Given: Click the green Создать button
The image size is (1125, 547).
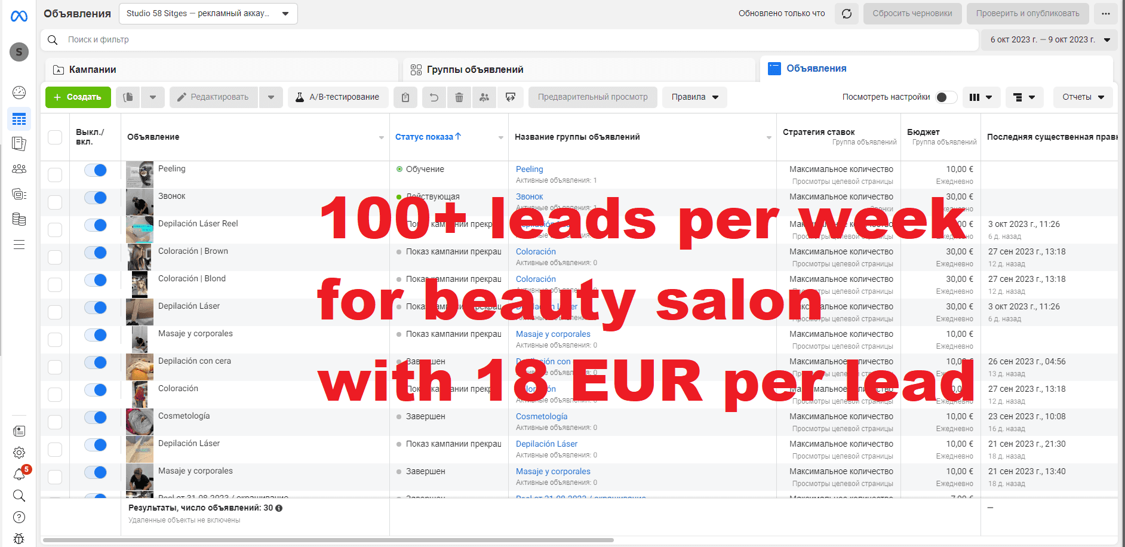Looking at the screenshot, I should 78,97.
